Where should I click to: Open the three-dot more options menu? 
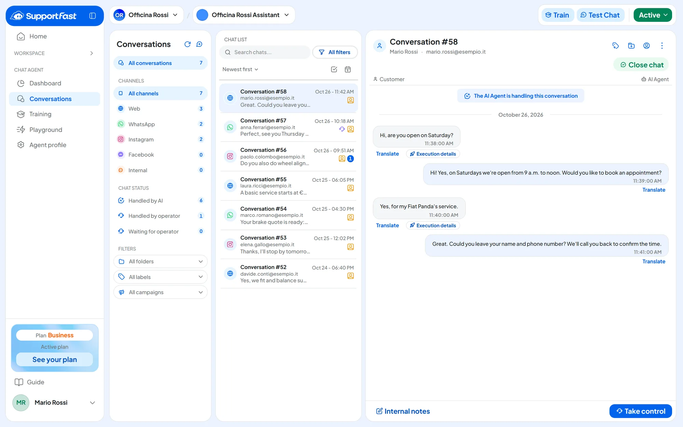point(662,45)
